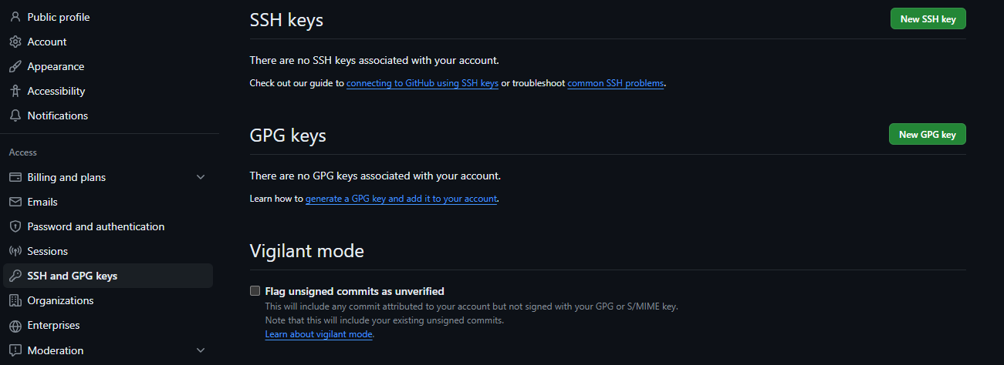
Task: Click the Password shield lock icon
Action: click(15, 226)
